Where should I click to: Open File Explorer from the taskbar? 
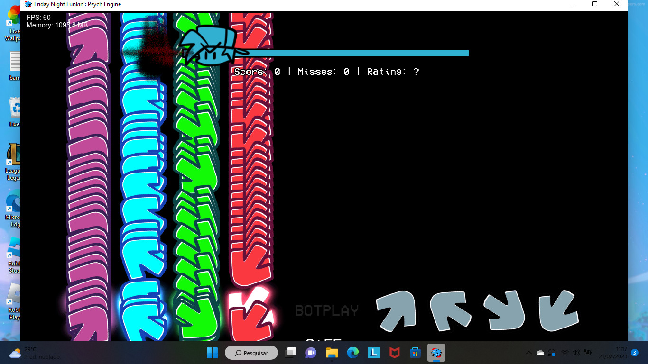(x=332, y=353)
